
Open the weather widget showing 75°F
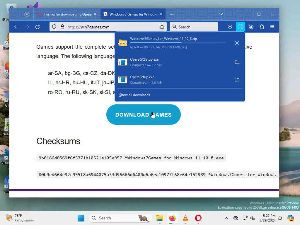[20, 218]
